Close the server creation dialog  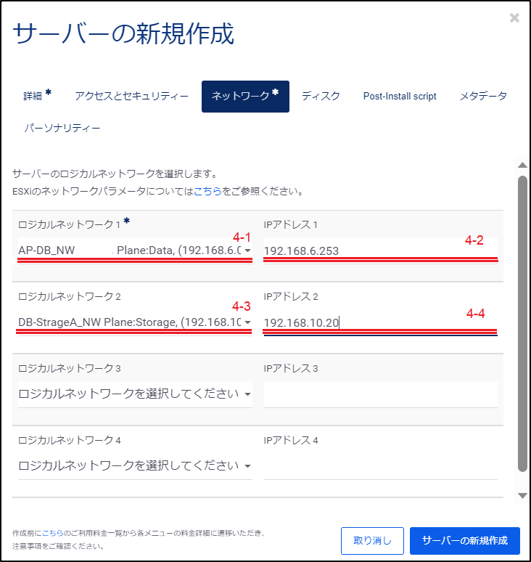coord(514,18)
